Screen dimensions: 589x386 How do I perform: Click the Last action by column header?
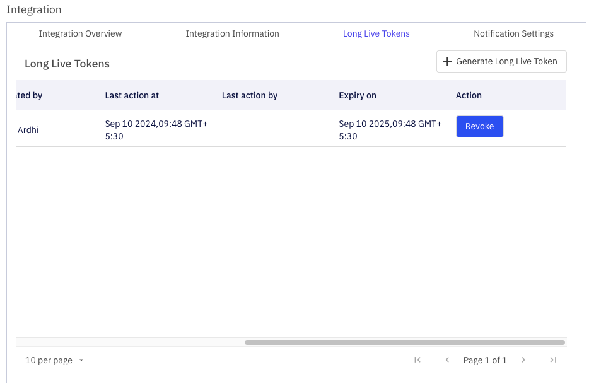249,95
